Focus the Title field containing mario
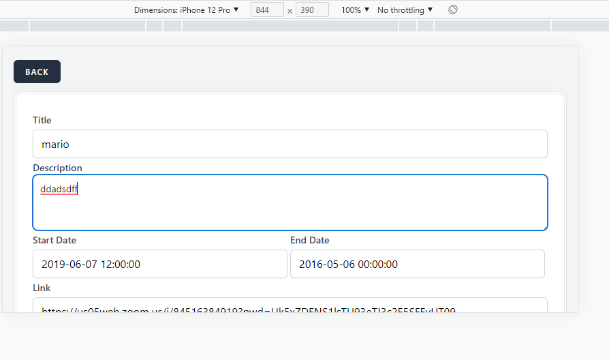Viewport: 609px width, 360px height. [x=290, y=144]
